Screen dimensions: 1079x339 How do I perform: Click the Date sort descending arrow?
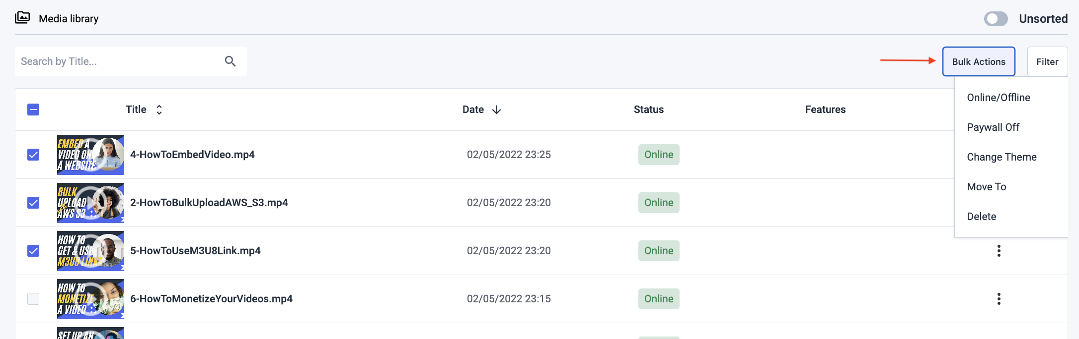coord(496,110)
